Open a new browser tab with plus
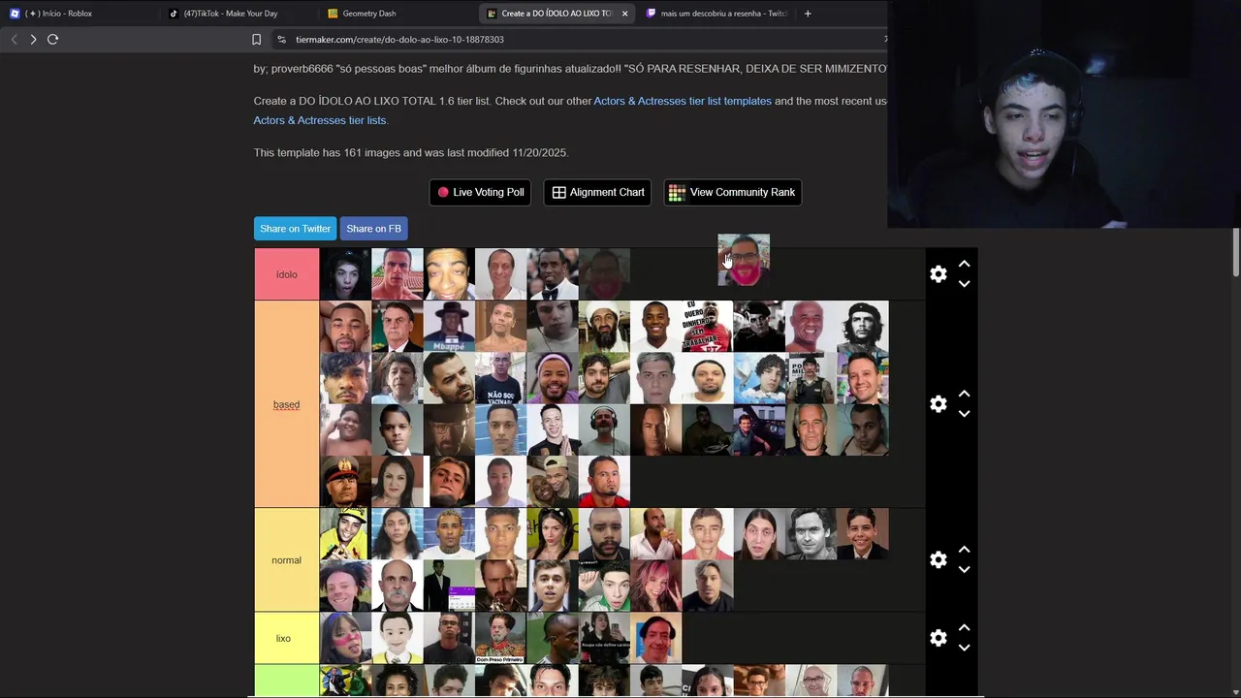The width and height of the screenshot is (1241, 698). [808, 14]
